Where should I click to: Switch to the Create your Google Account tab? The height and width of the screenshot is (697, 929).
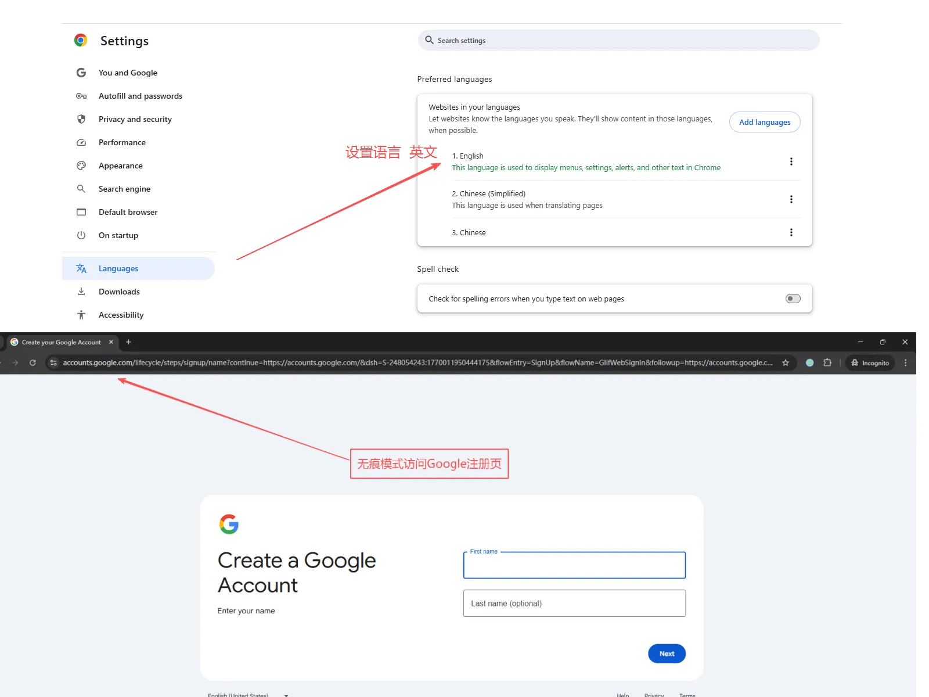pos(60,342)
